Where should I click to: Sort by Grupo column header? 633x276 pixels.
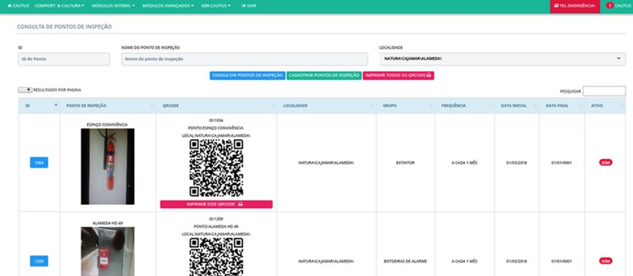(x=406, y=106)
